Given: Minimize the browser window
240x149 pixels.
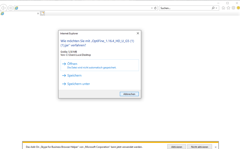Looking at the screenshot, I should click(218, 3).
